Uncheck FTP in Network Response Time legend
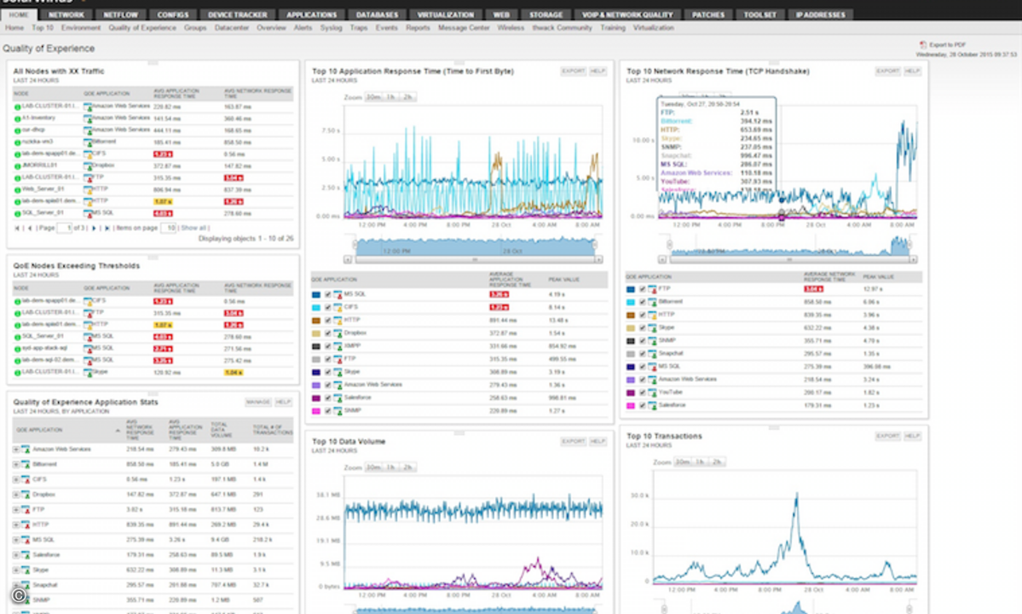This screenshot has height=614, width=1022. coord(642,289)
